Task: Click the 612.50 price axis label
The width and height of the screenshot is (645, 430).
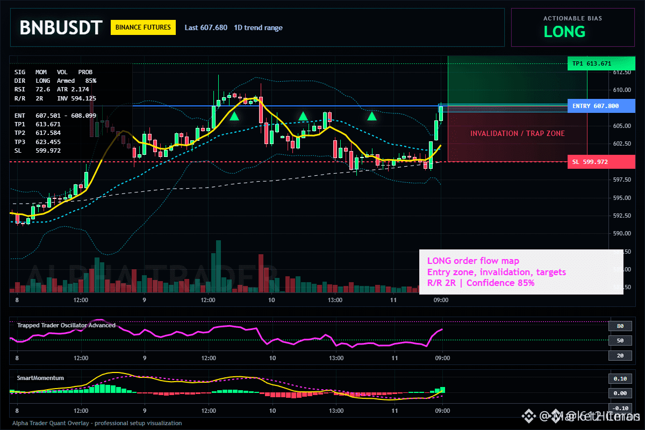Action: (621, 72)
